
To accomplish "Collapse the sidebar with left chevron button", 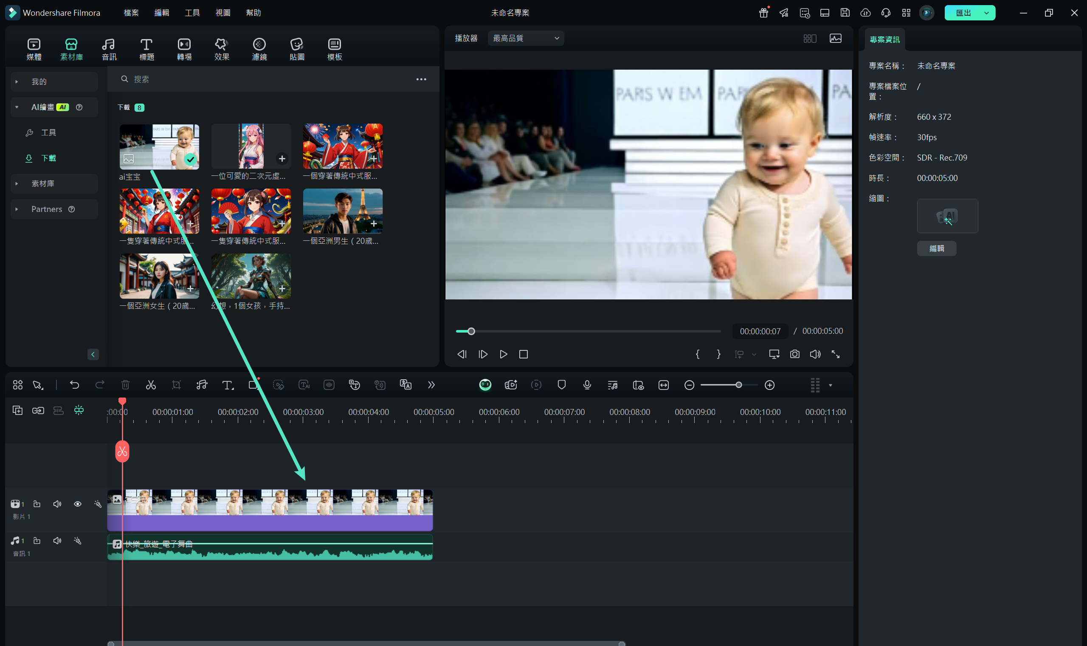I will [x=93, y=354].
